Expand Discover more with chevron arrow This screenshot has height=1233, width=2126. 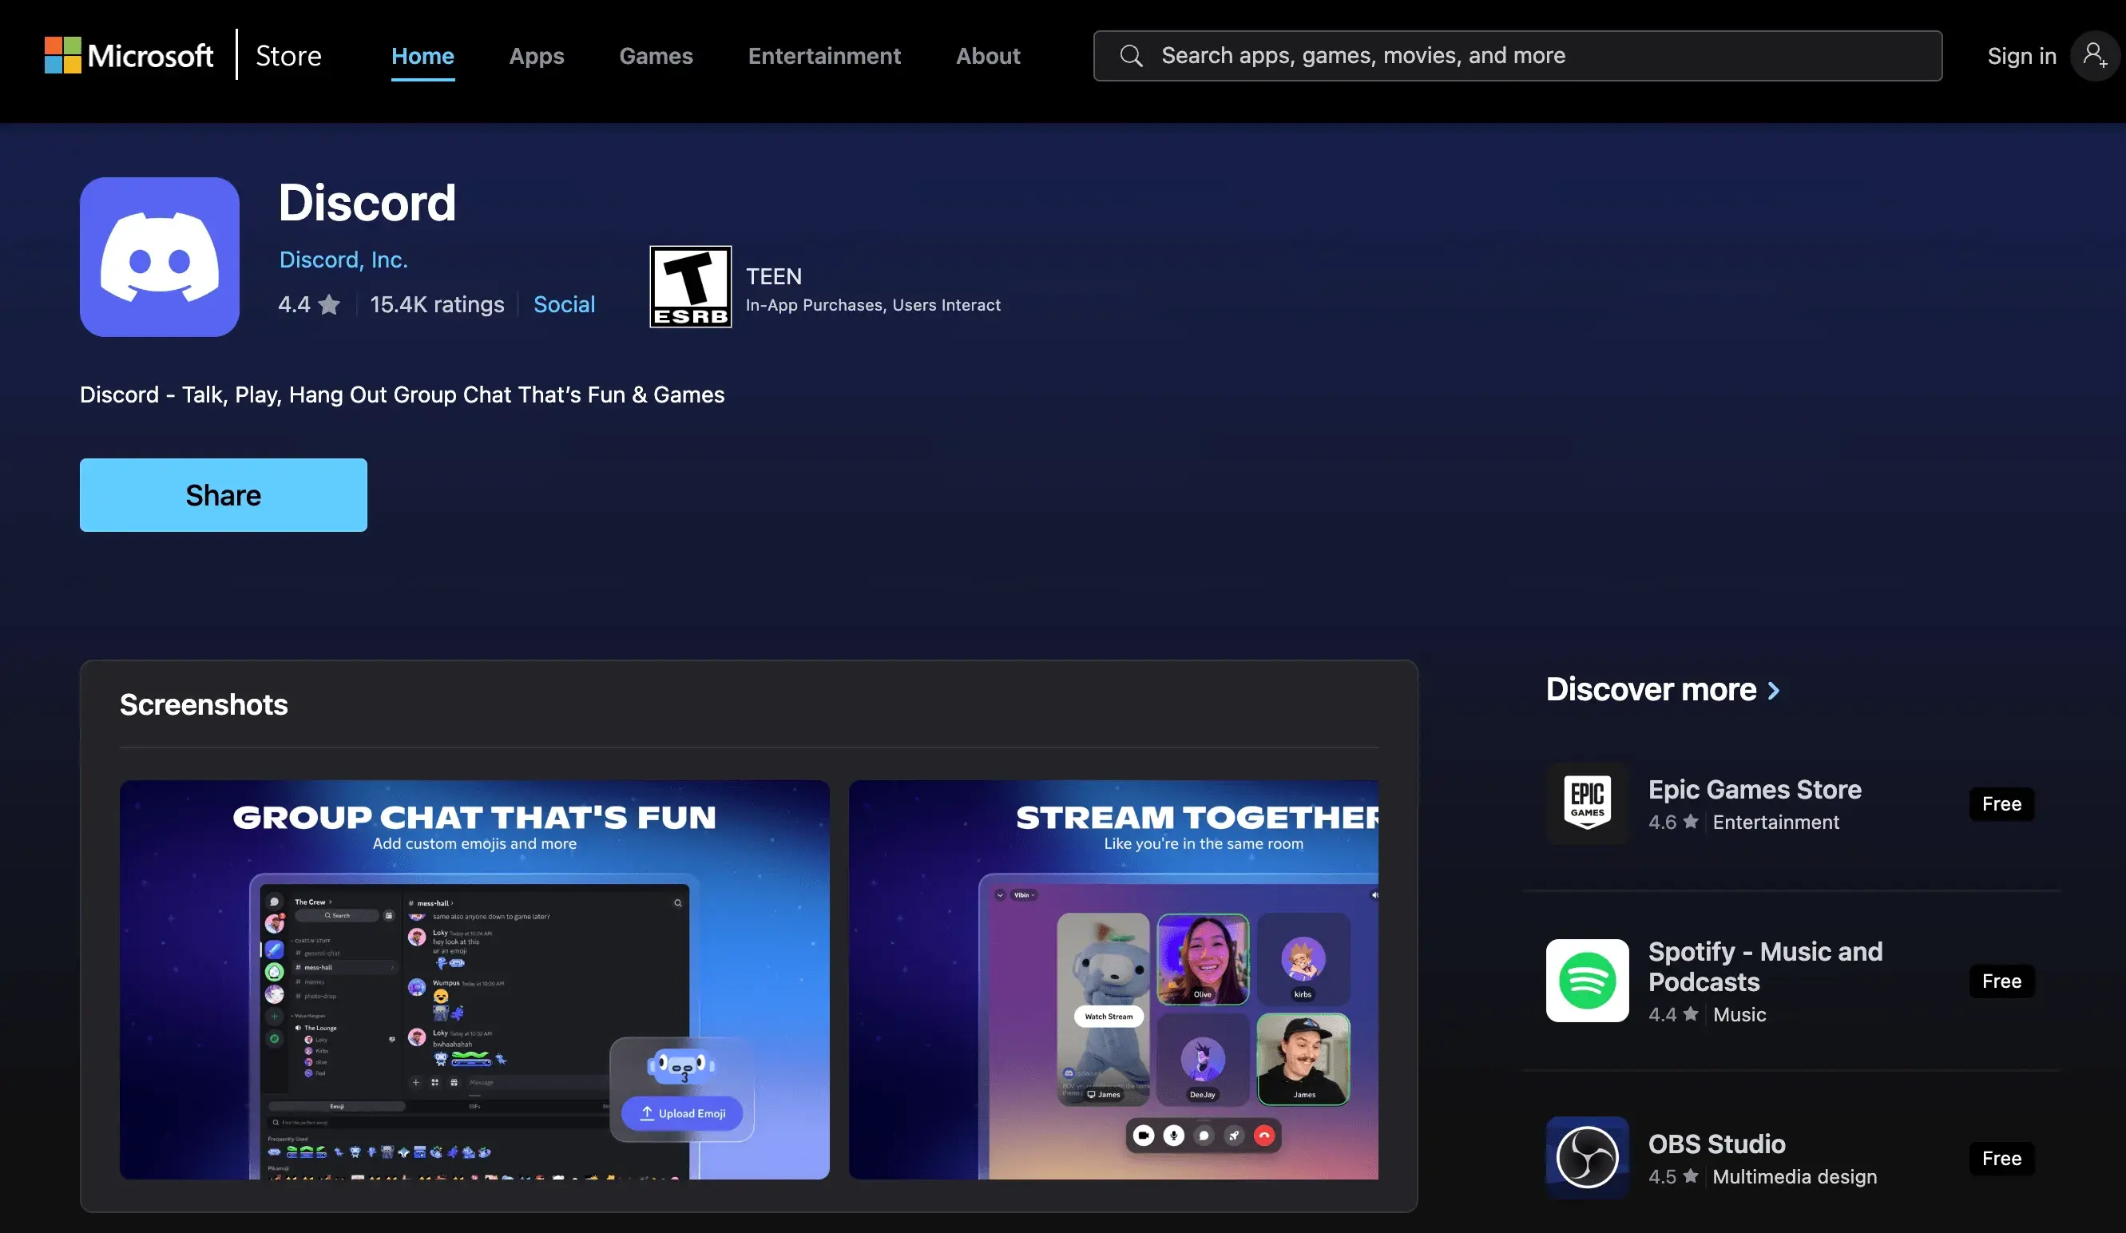[x=1773, y=691]
